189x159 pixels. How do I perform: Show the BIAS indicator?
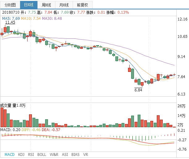(75, 155)
